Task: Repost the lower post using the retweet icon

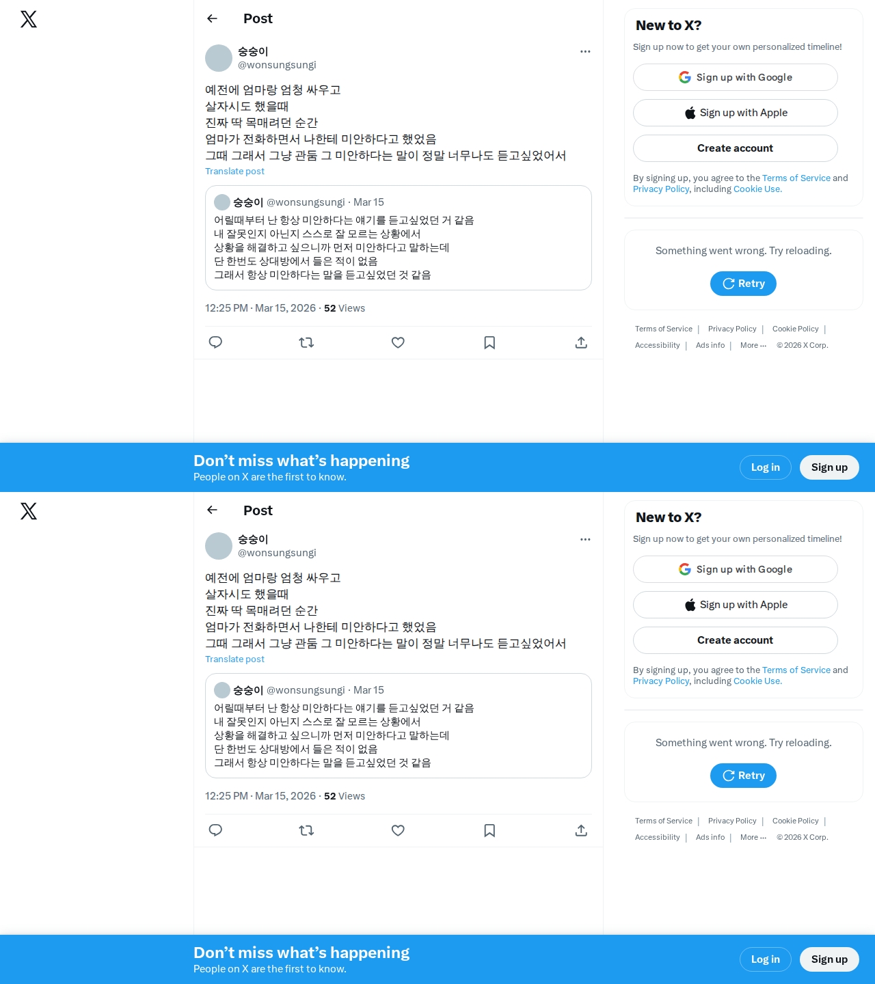Action: click(306, 830)
